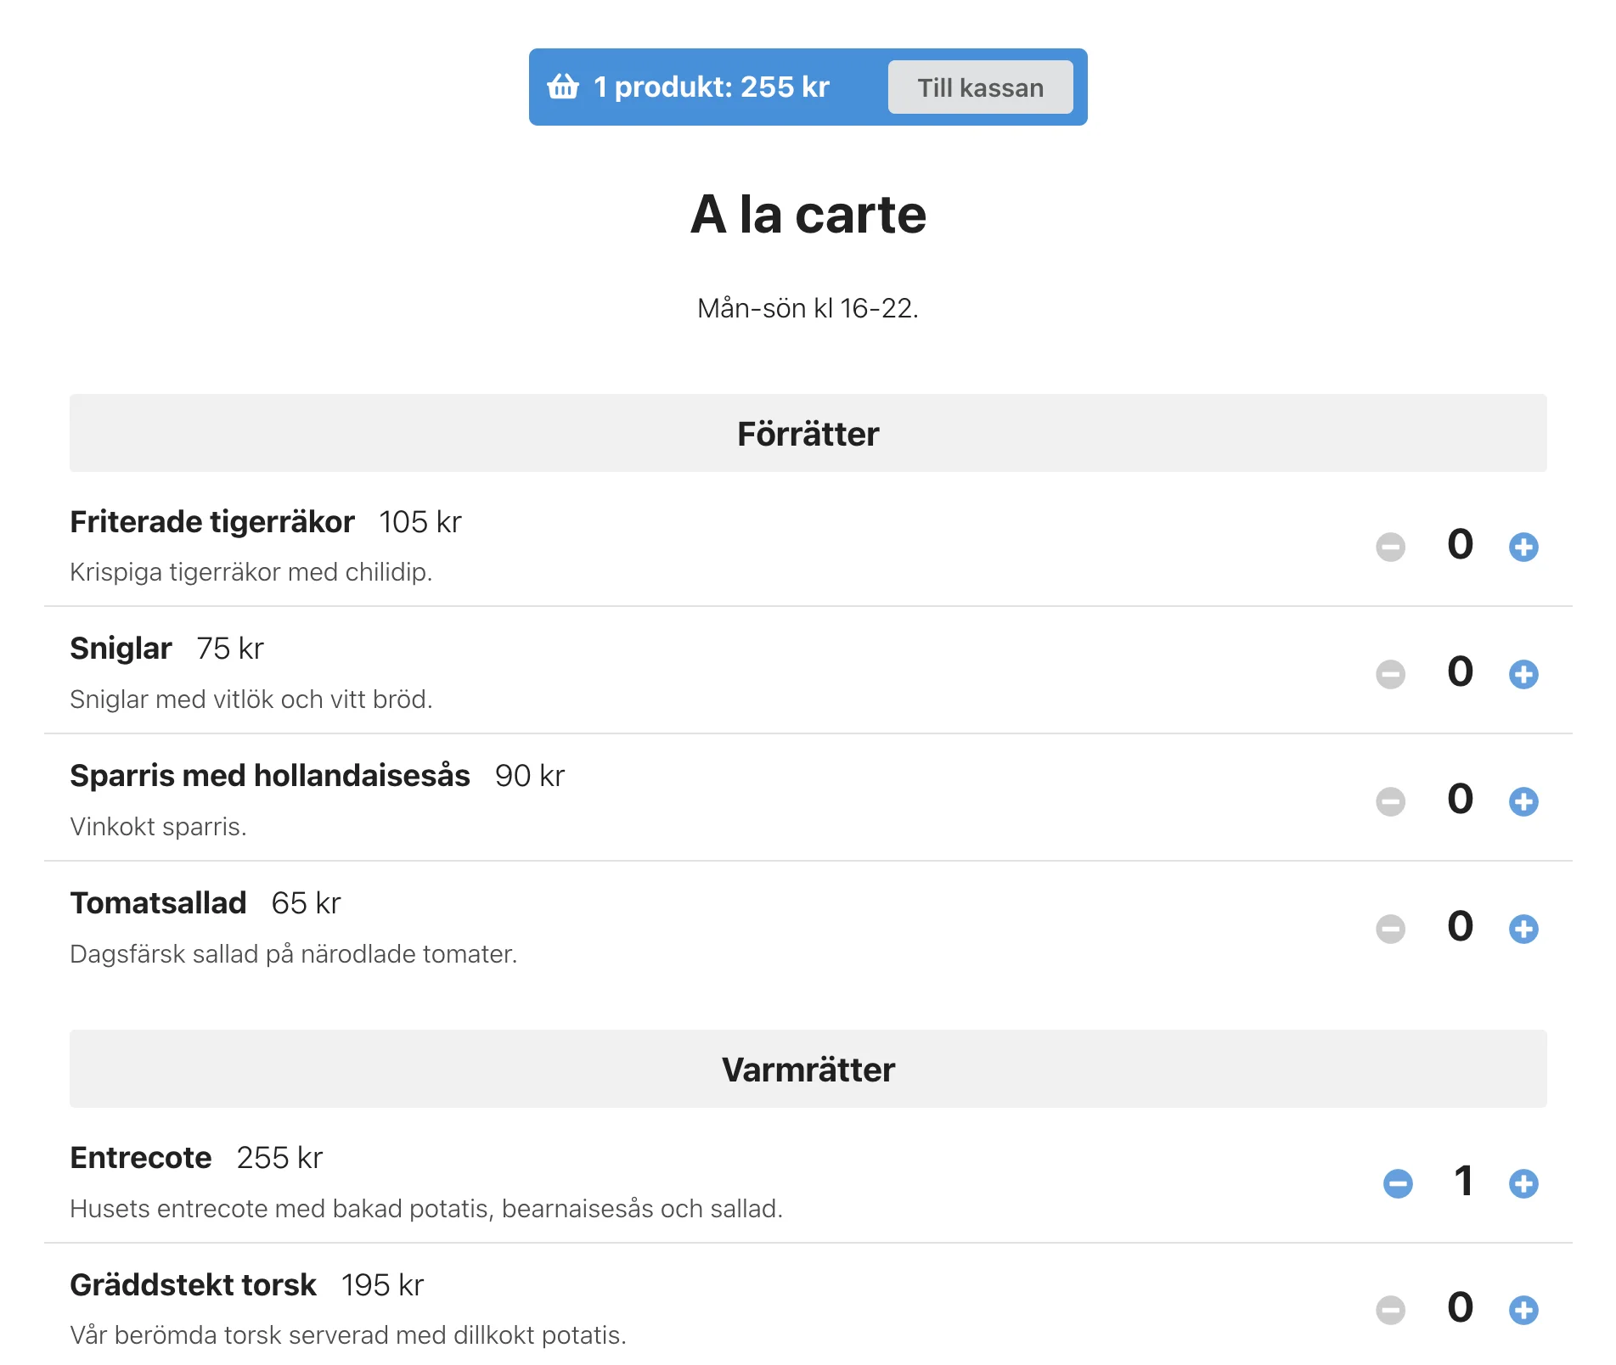
Task: Remove one Entrecote with minus icon
Action: point(1398,1183)
